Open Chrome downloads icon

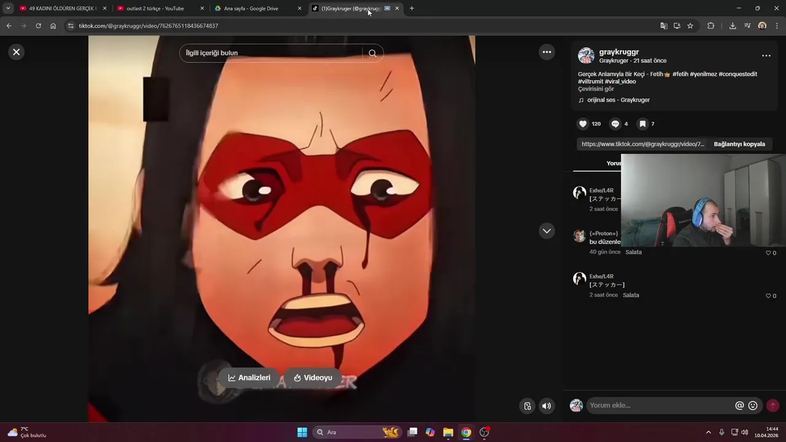pos(733,26)
